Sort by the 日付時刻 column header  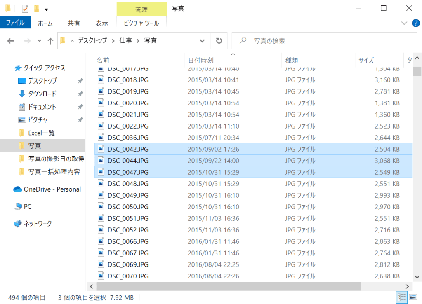point(200,60)
